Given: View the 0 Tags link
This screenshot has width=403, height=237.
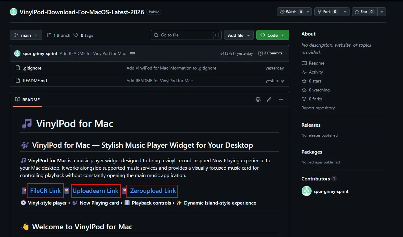Looking at the screenshot, I should 83,35.
